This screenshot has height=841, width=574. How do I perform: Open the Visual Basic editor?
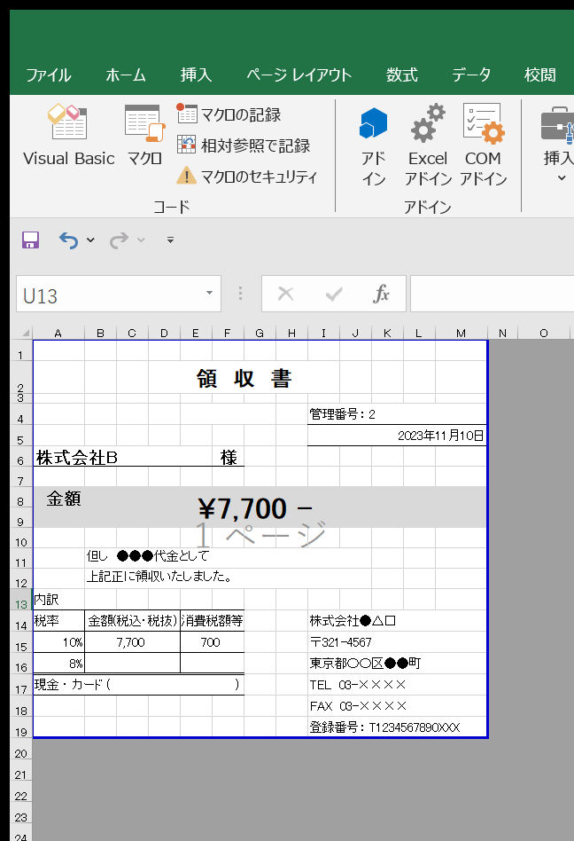tap(68, 136)
